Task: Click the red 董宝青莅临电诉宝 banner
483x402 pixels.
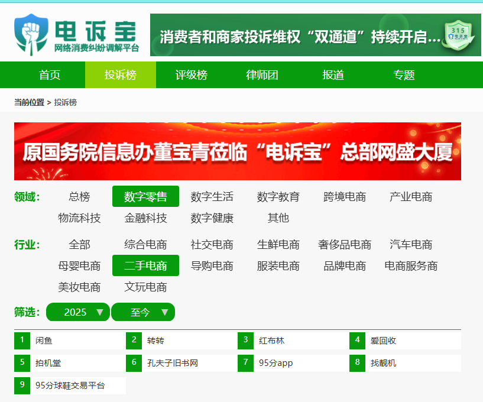Action: point(238,151)
